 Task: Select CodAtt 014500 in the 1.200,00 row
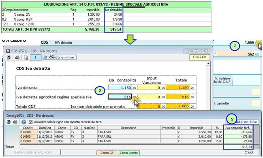(28, 141)
